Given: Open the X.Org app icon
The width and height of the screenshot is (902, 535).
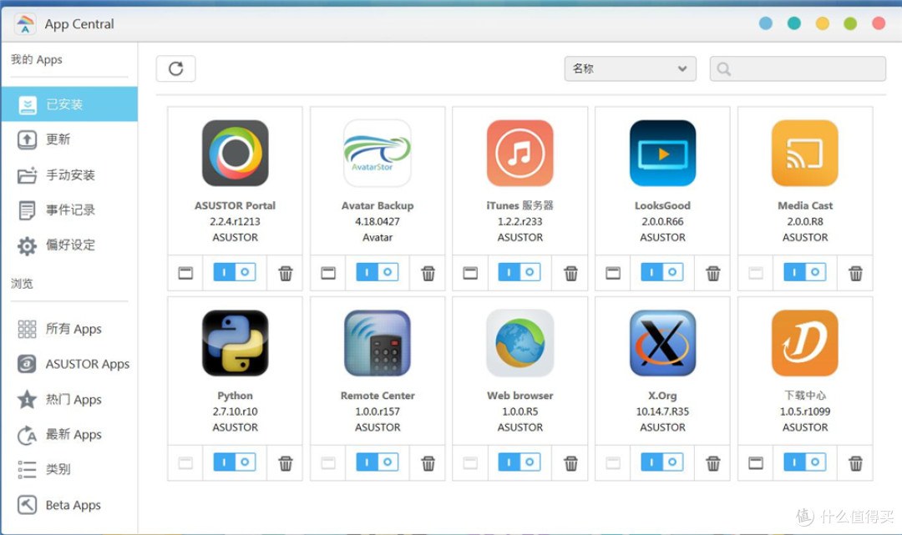Looking at the screenshot, I should (662, 343).
